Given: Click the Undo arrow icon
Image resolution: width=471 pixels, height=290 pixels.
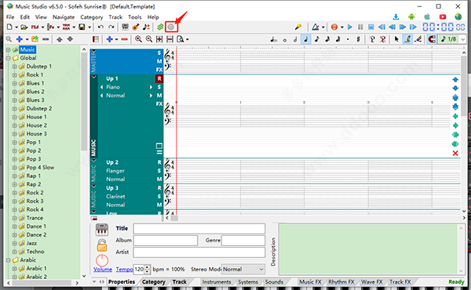Looking at the screenshot, I should click(x=100, y=27).
